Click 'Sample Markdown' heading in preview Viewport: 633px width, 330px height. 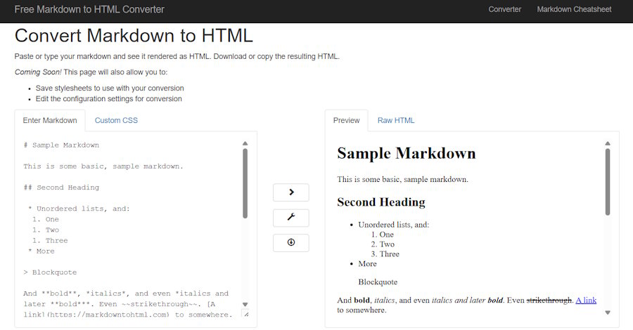click(407, 154)
